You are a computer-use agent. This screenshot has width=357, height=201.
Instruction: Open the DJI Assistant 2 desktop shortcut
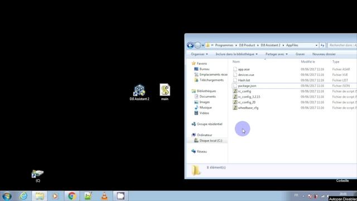coord(139,93)
